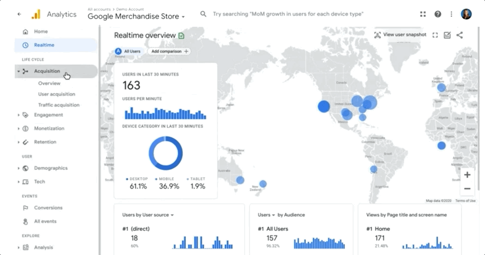The height and width of the screenshot is (255, 485).
Task: Open the apps grid icon
Action: click(423, 14)
